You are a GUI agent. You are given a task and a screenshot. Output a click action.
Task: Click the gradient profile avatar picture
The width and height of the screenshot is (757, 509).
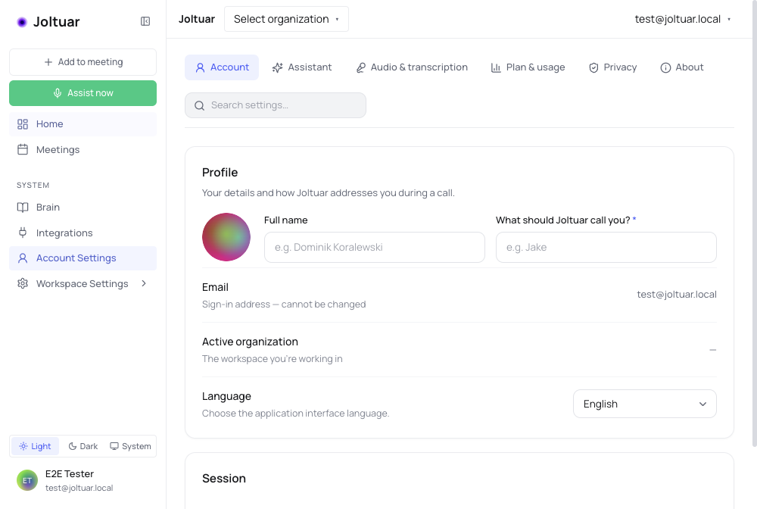[x=226, y=237]
